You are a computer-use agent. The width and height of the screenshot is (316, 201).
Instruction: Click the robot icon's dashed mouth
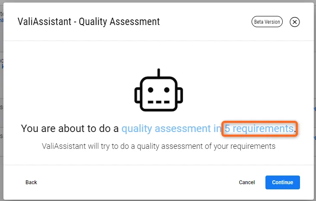tap(158, 102)
